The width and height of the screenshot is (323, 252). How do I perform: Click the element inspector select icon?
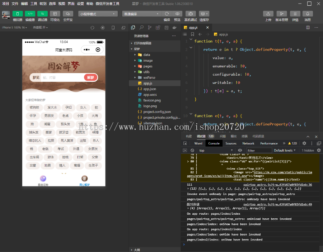point(185,143)
